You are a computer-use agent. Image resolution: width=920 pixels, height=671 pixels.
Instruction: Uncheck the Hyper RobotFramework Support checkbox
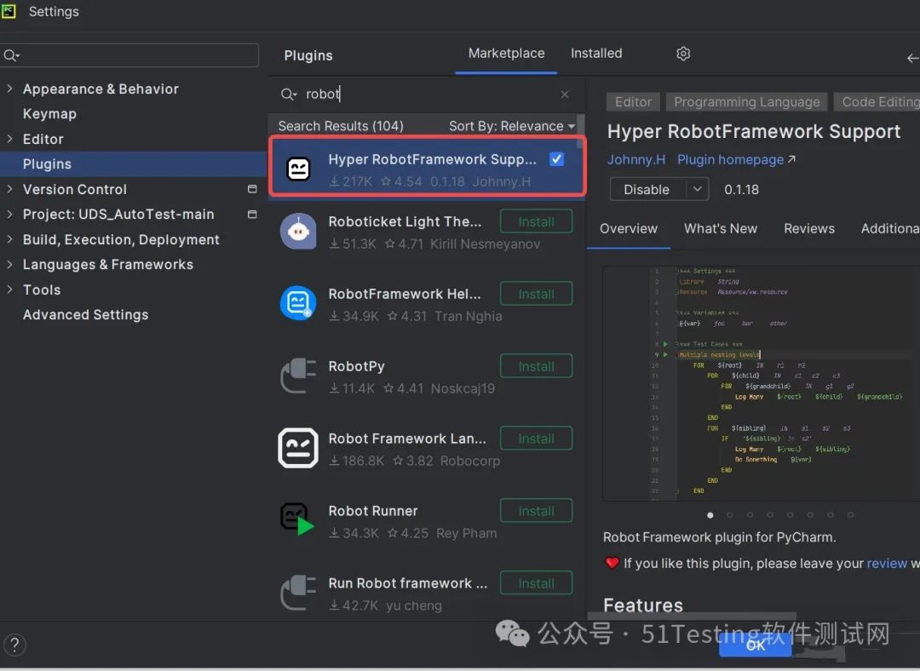tap(557, 159)
